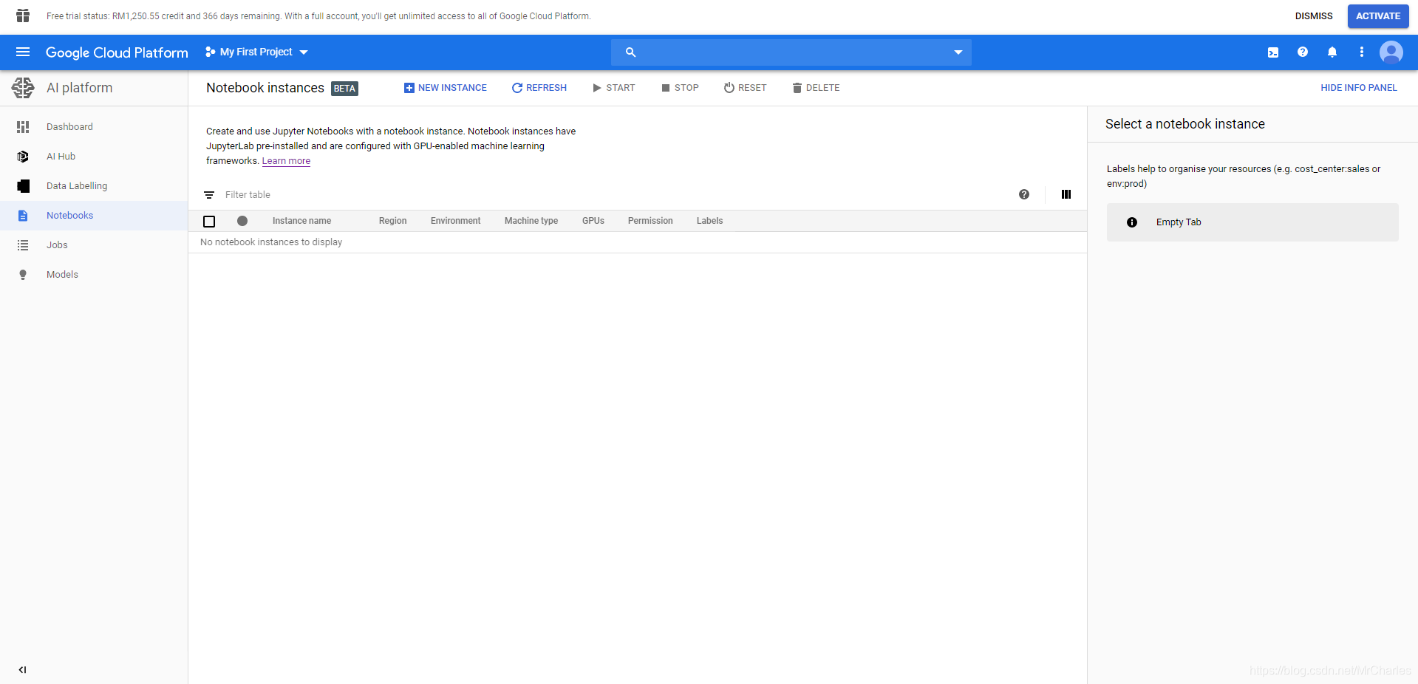Click the filter table icon
1418x684 pixels.
pyautogui.click(x=209, y=195)
